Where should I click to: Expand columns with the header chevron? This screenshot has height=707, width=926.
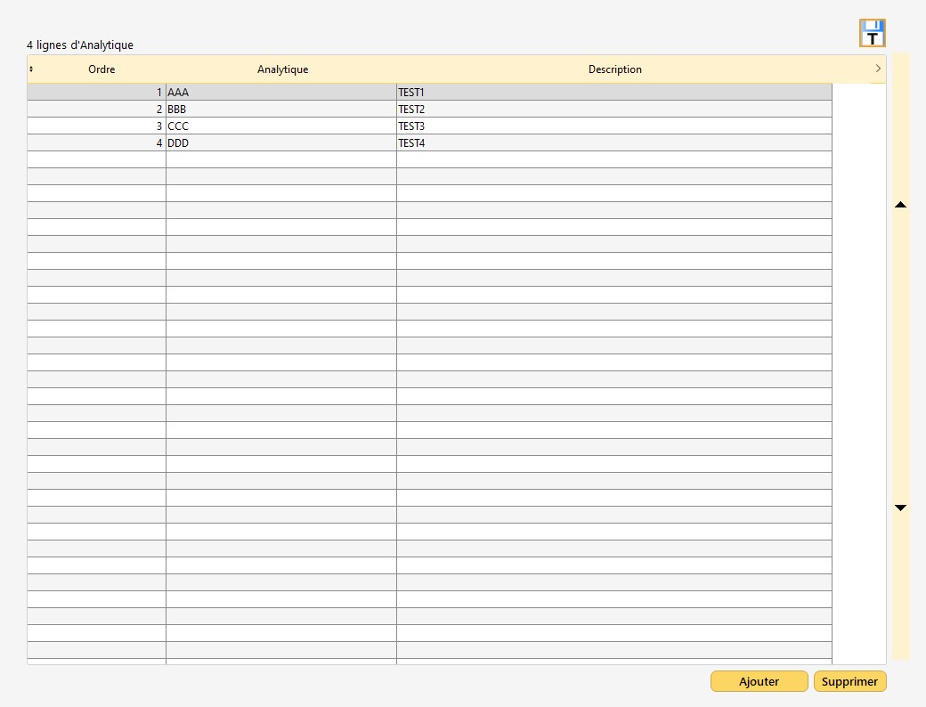878,69
